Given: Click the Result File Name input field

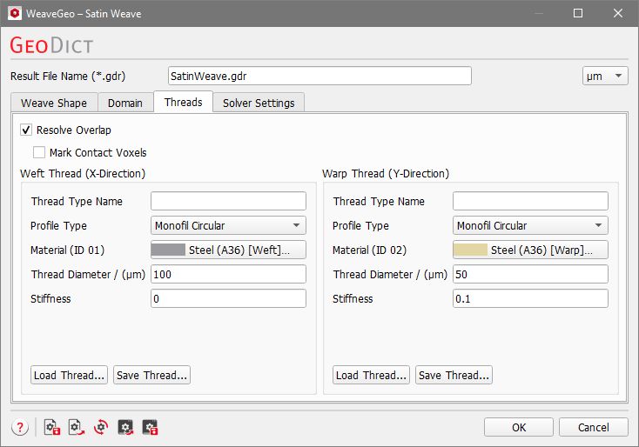Looking at the screenshot, I should [x=319, y=77].
